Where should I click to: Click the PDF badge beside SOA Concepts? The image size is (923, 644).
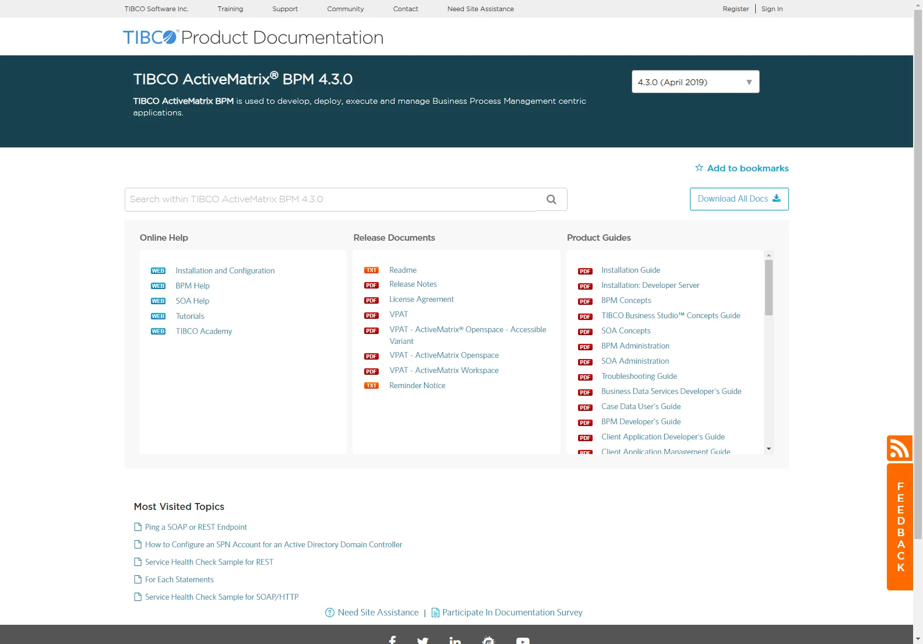coord(586,332)
